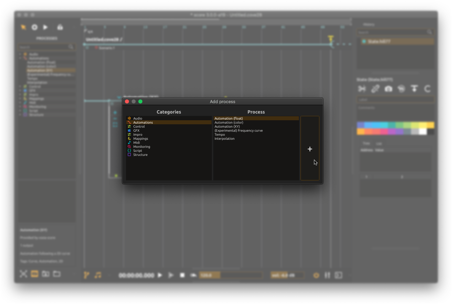Select the Automation (XY) process
Image resolution: width=452 pixels, height=304 pixels.
pyautogui.click(x=256, y=126)
